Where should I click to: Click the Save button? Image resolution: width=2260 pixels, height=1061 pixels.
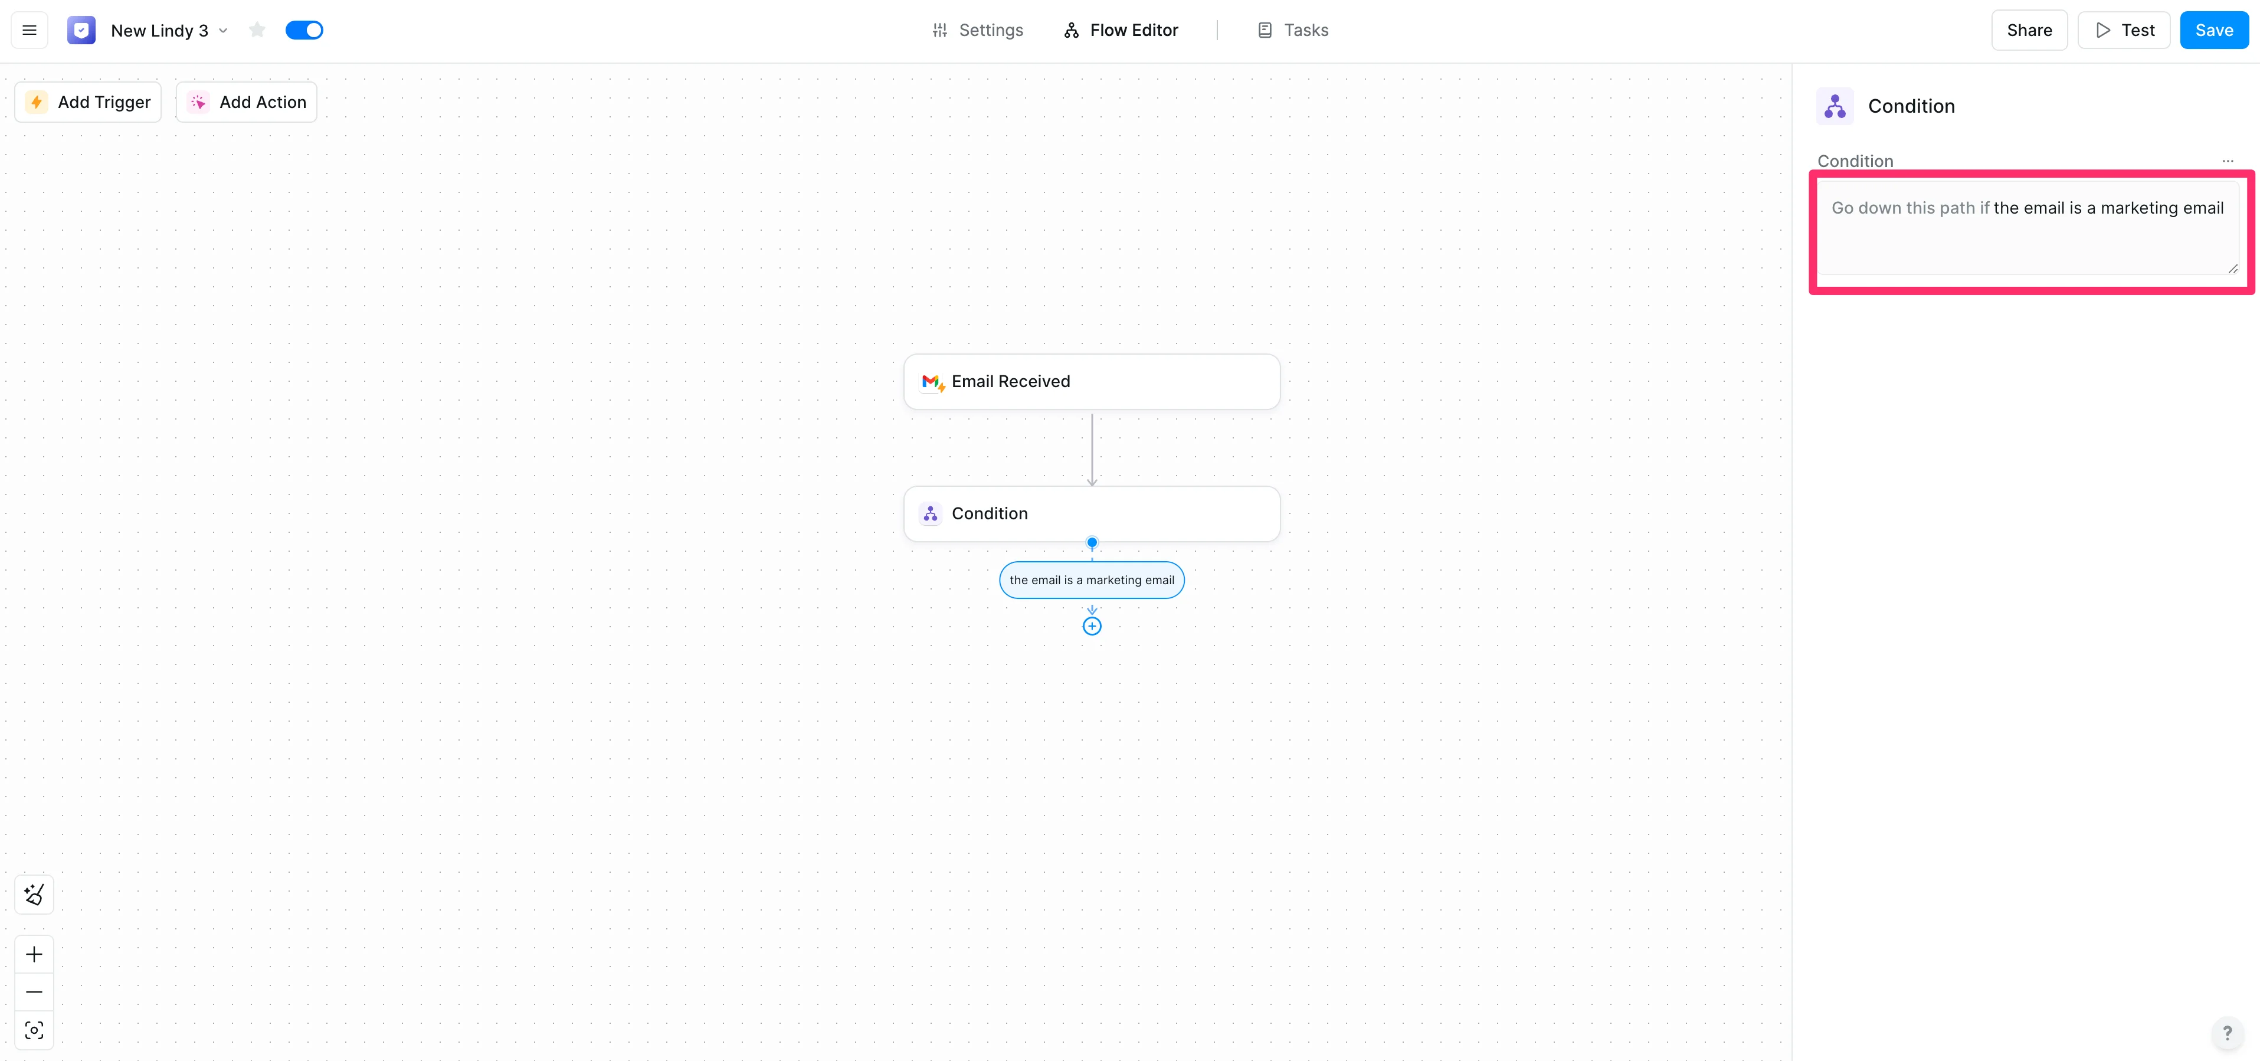(2213, 31)
